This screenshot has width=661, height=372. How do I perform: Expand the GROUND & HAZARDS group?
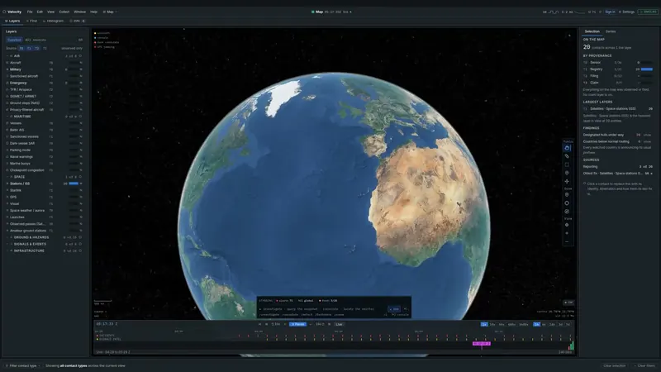click(x=7, y=237)
